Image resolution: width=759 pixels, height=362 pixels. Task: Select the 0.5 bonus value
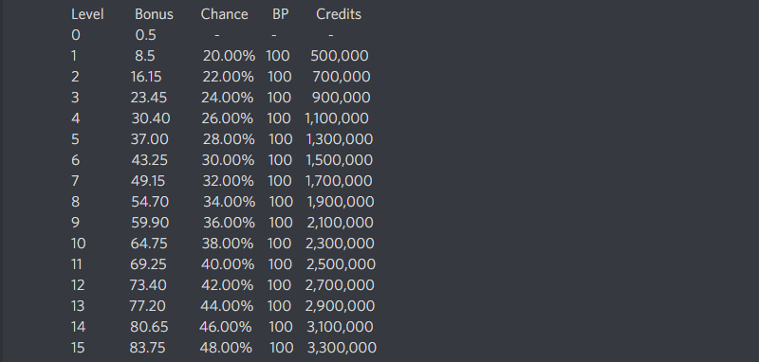tap(146, 35)
